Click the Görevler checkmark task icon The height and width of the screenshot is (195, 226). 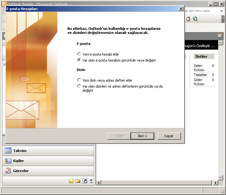coord(8,171)
